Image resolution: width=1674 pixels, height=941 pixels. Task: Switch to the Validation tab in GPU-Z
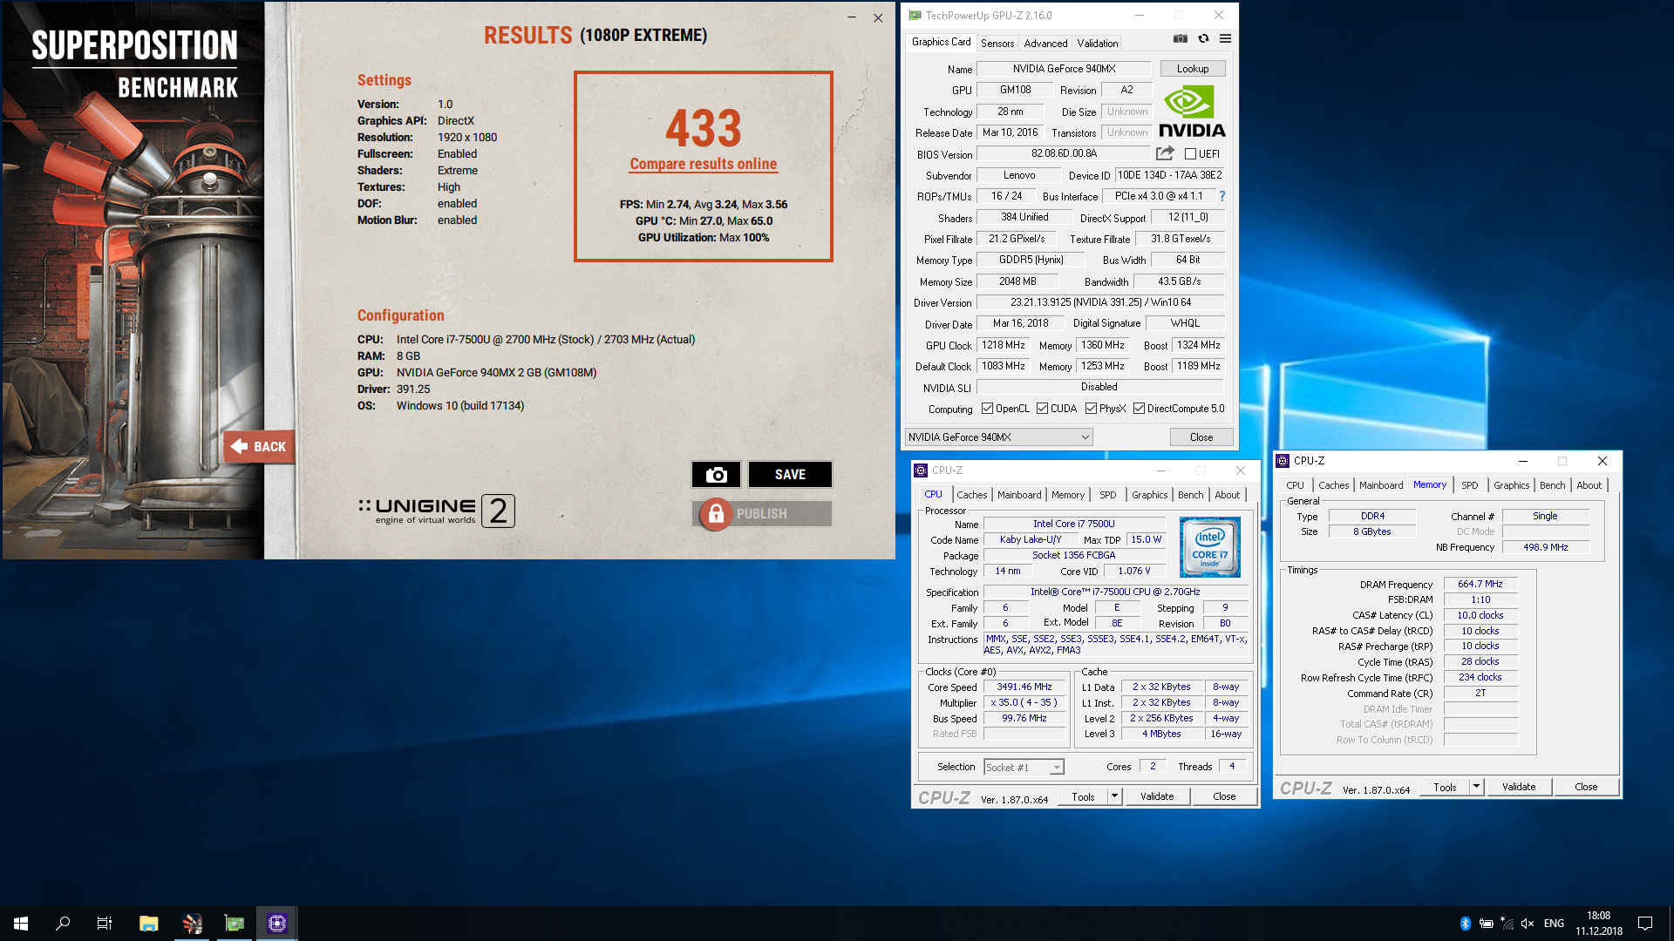1097,43
